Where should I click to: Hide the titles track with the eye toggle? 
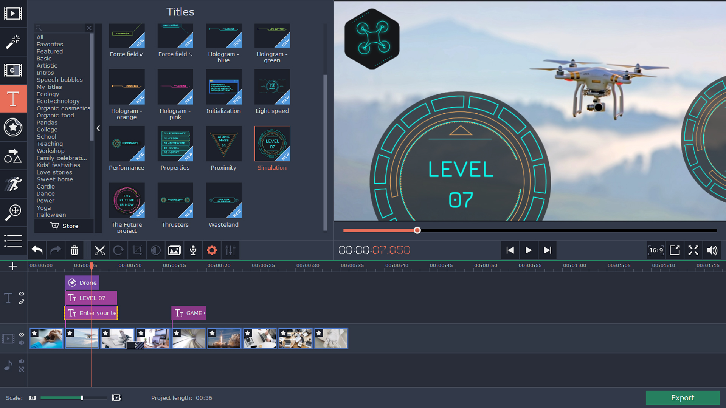coord(22,294)
